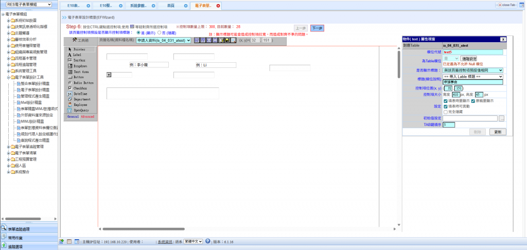Click the second alignment icon in designer toolbar
The image size is (527, 250).
203,40
